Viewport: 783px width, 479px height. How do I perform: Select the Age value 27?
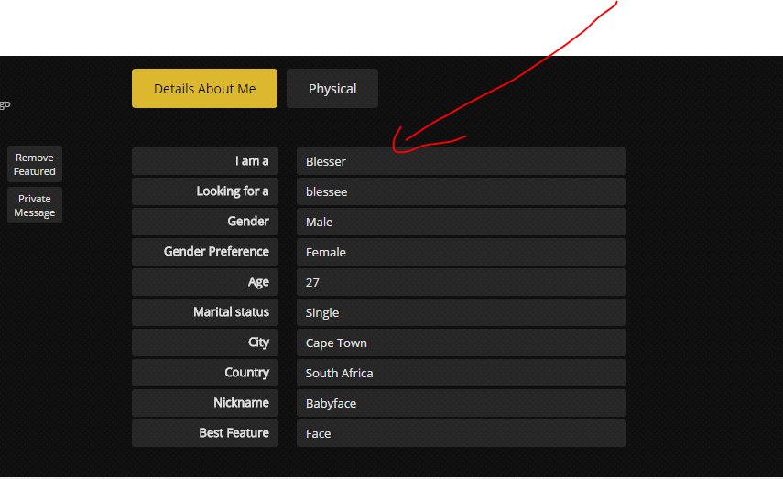461,282
